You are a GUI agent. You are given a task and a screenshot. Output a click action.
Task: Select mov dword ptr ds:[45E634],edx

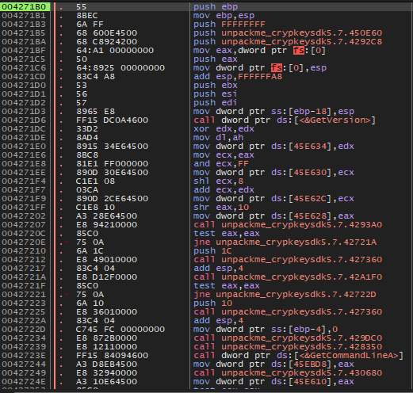[x=273, y=146]
